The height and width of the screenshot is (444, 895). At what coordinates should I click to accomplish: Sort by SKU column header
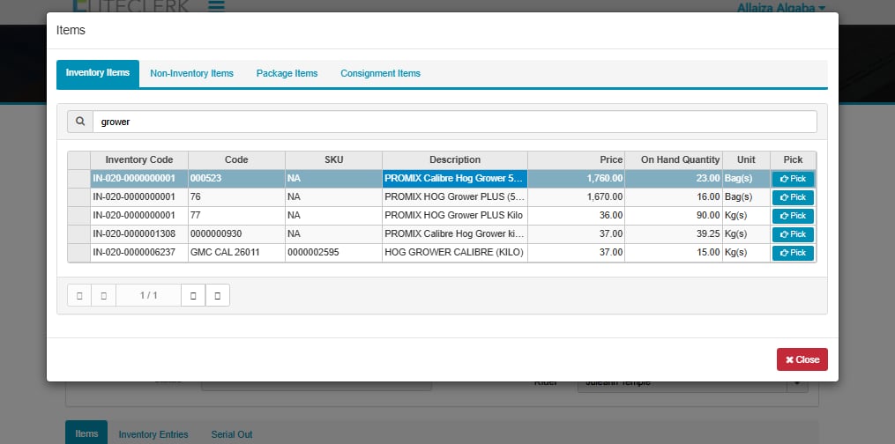(334, 159)
